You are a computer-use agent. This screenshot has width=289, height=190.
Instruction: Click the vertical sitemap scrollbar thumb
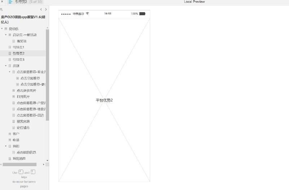[47, 75]
